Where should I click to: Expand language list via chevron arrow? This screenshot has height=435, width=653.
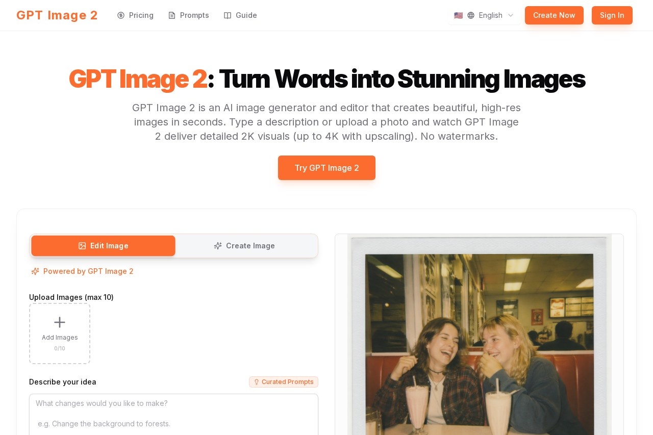511,15
